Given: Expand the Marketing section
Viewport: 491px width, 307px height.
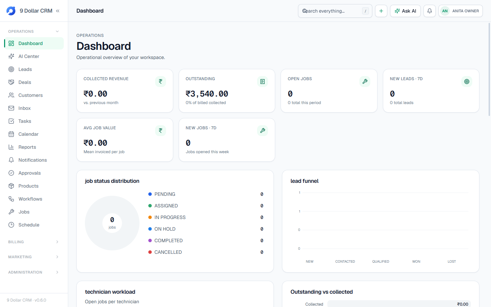Looking at the screenshot, I should (34, 257).
